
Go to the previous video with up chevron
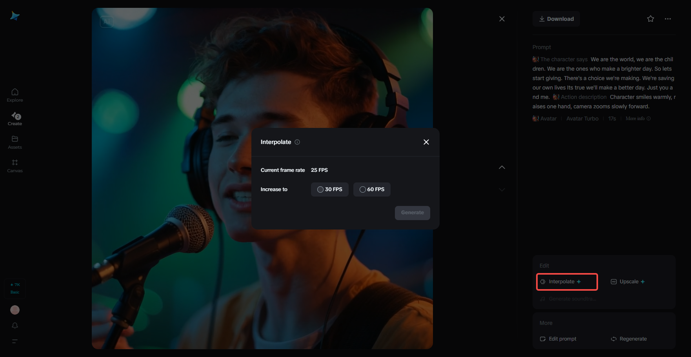502,167
